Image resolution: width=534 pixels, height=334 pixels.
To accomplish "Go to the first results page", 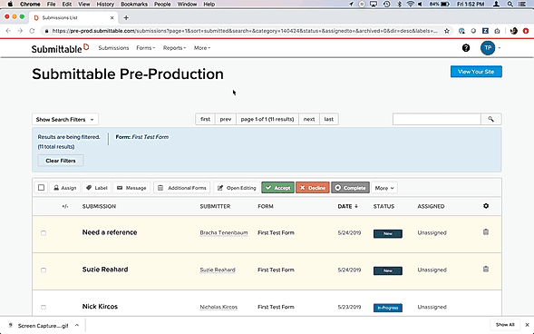I will coord(206,119).
